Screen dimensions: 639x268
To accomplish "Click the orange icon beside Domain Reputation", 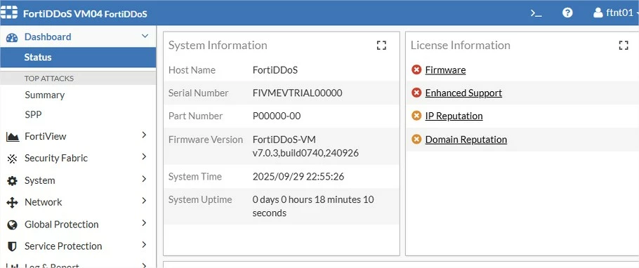I will [x=416, y=140].
